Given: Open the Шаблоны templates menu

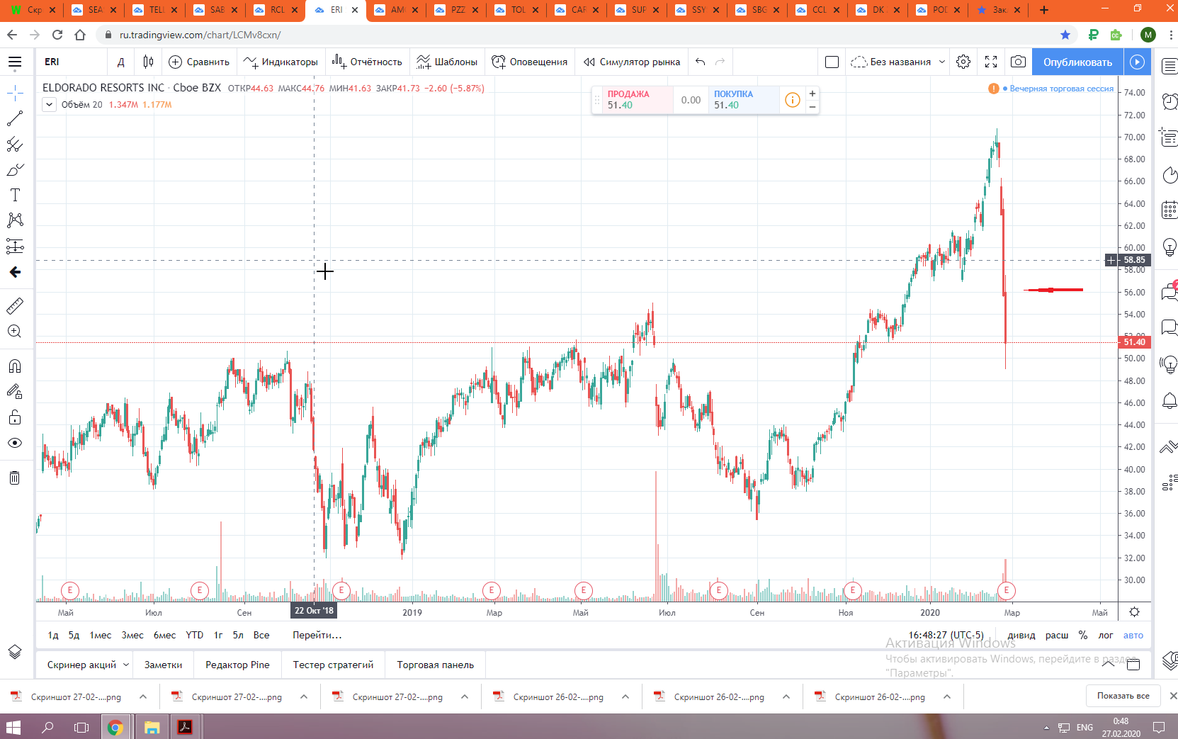Looking at the screenshot, I should click(447, 62).
